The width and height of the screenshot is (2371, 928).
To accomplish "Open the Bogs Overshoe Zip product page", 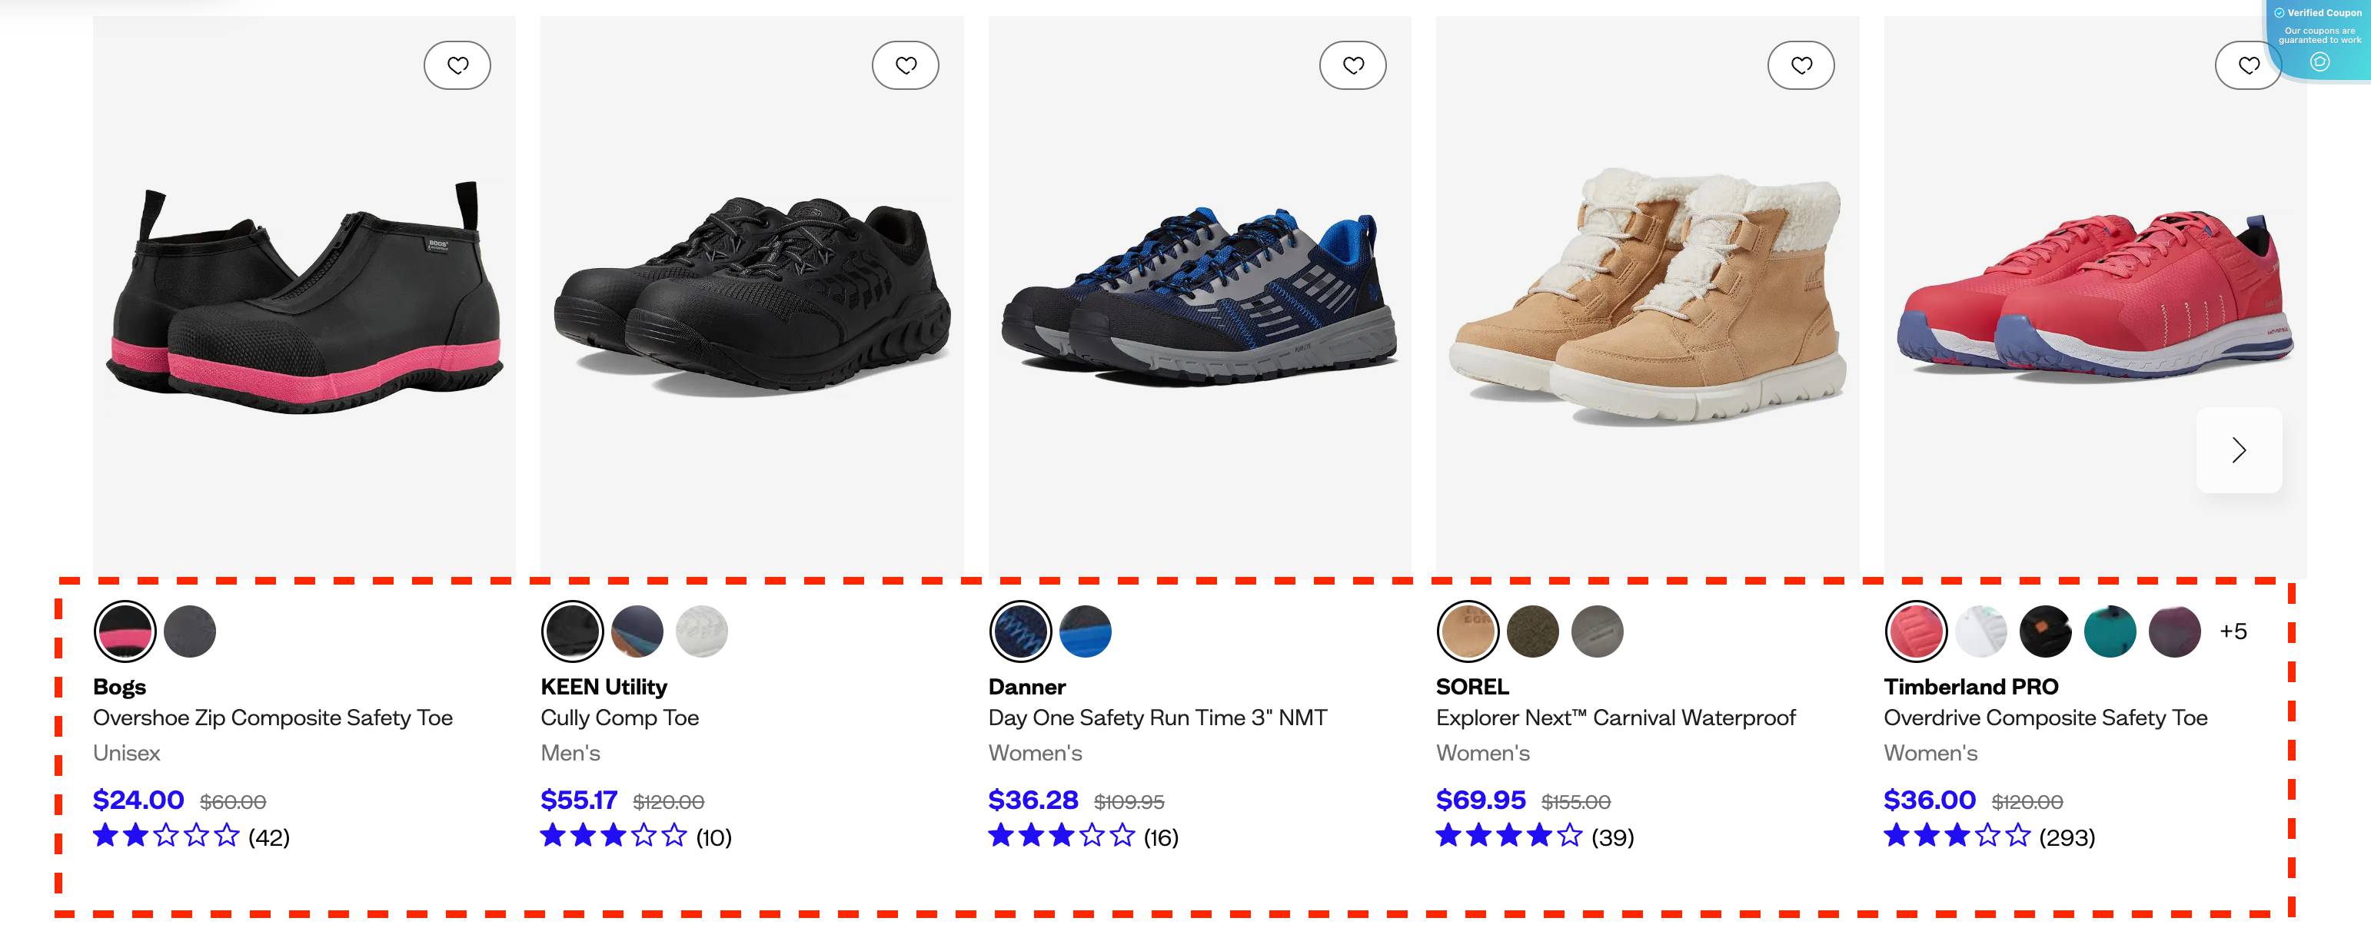I will [272, 718].
